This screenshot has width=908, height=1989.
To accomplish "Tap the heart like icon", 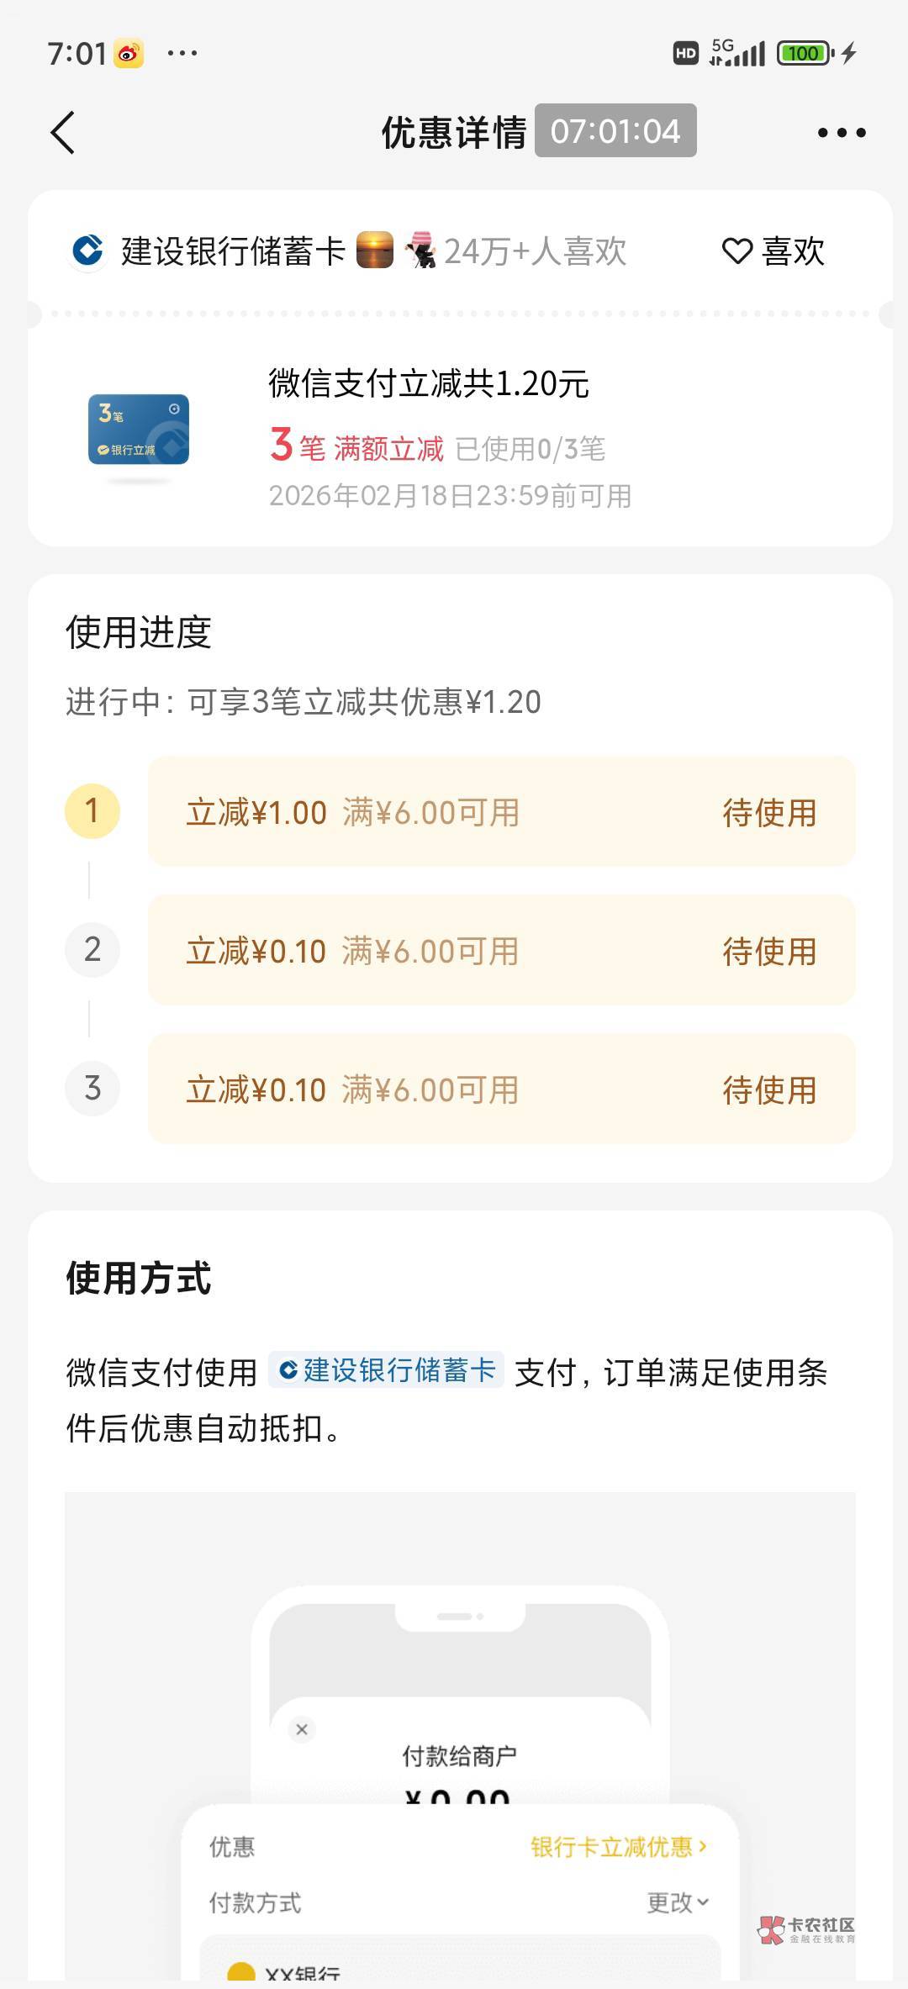I will (x=737, y=251).
